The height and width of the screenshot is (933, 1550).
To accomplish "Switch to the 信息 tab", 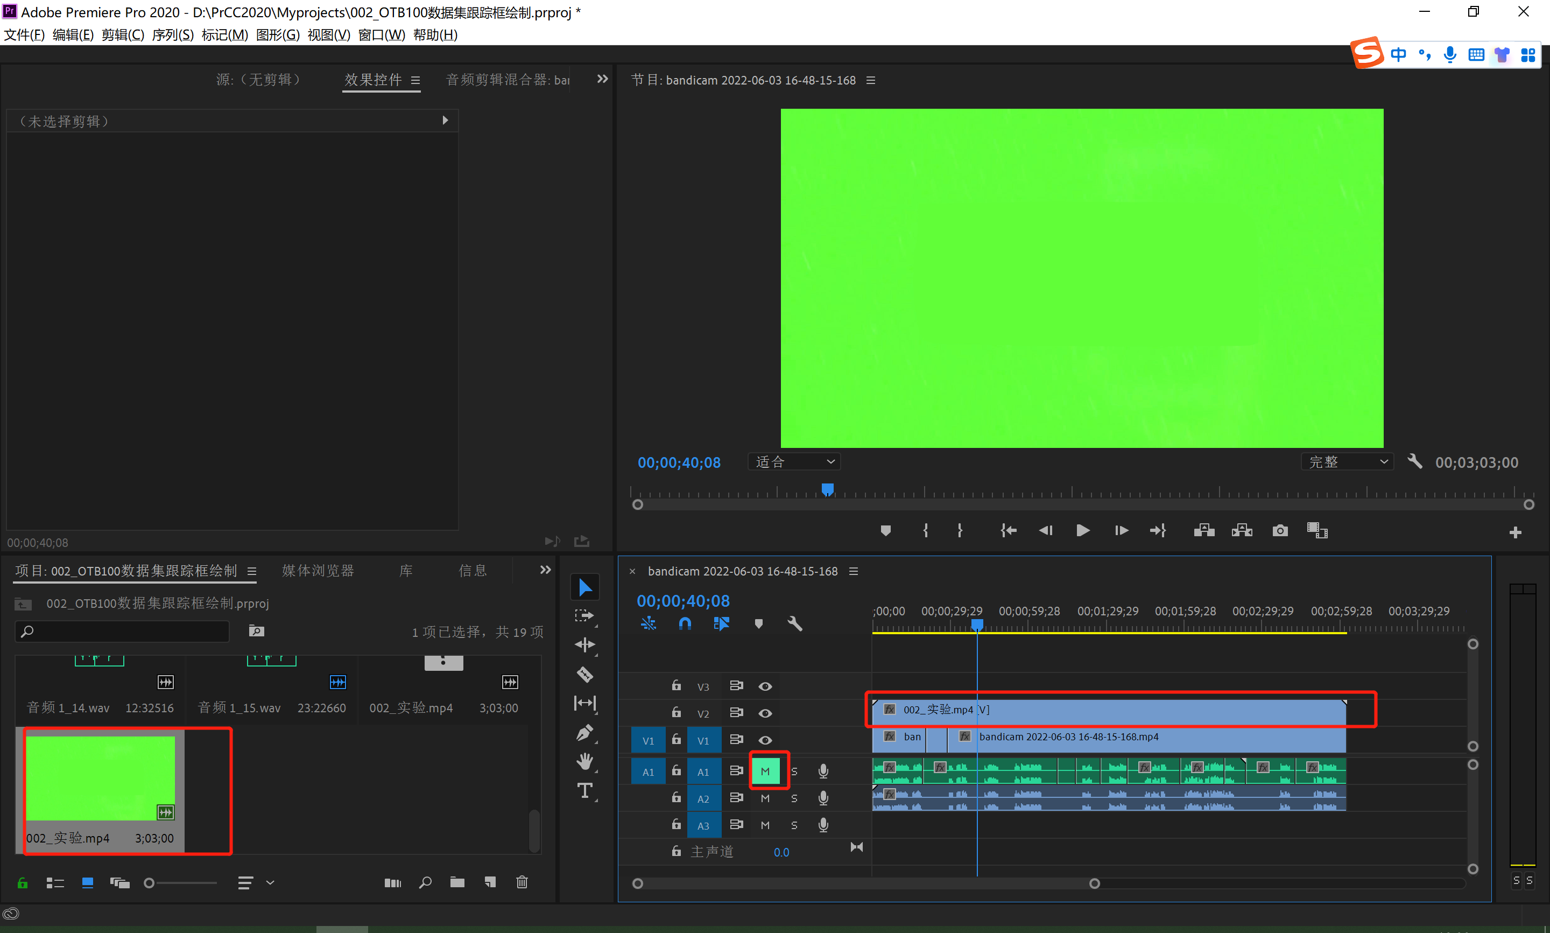I will coord(473,571).
